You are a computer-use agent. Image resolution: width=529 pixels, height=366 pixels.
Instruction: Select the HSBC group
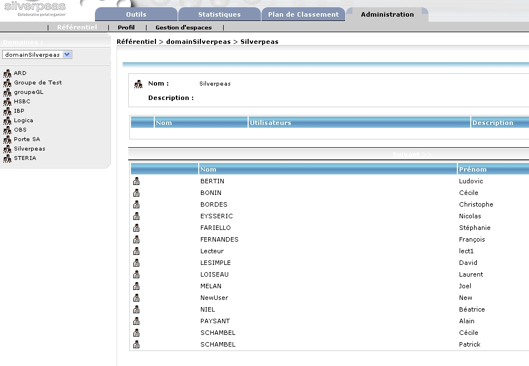pyautogui.click(x=22, y=101)
